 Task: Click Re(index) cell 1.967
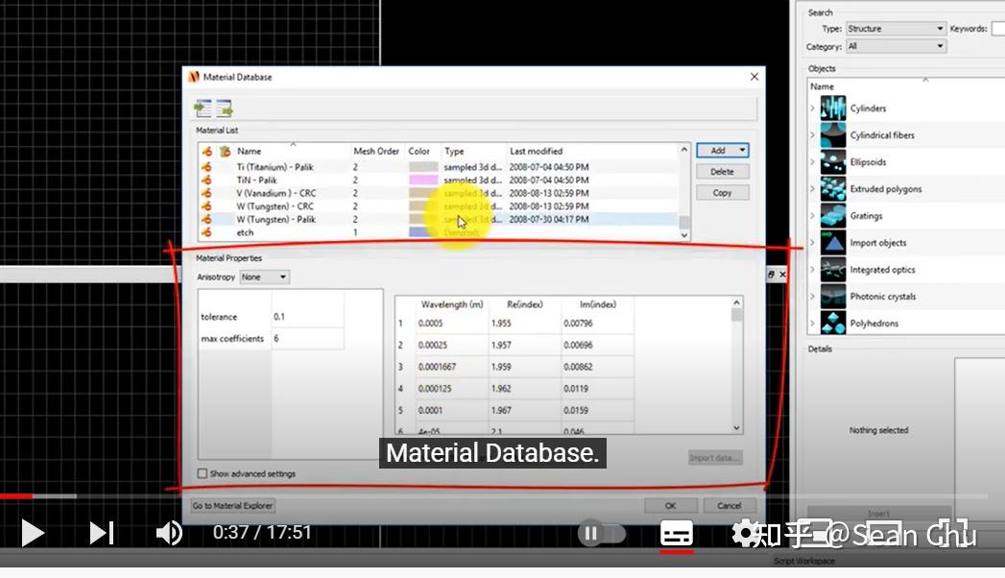[524, 410]
